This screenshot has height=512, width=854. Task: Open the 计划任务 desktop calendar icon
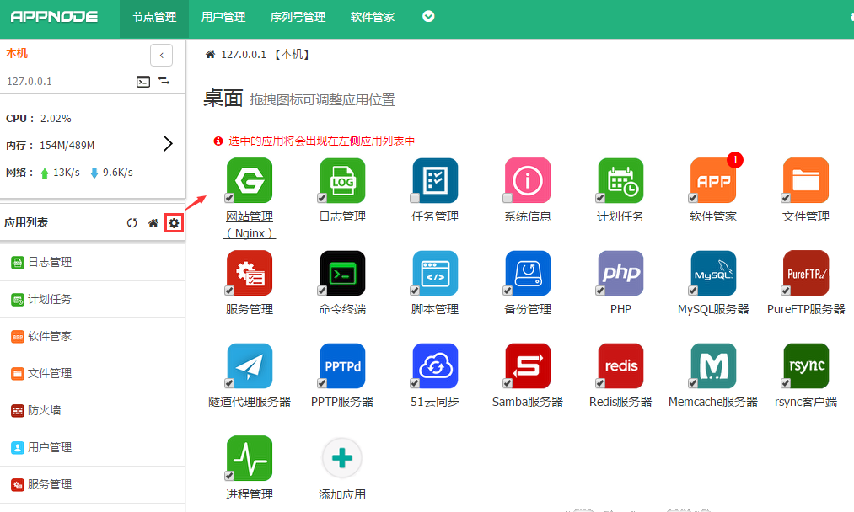620,180
